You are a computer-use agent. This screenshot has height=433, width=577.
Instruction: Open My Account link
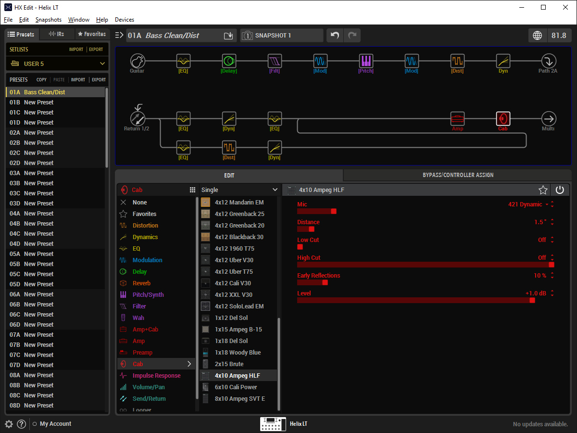pos(55,424)
